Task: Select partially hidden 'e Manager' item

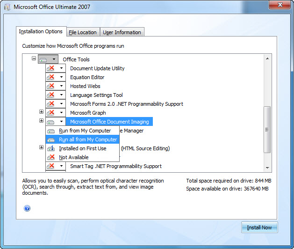Action: point(132,131)
